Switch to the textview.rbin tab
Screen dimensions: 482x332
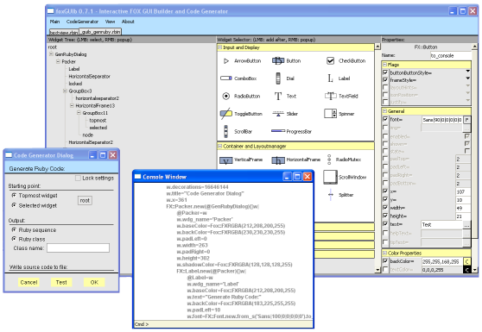tap(64, 32)
